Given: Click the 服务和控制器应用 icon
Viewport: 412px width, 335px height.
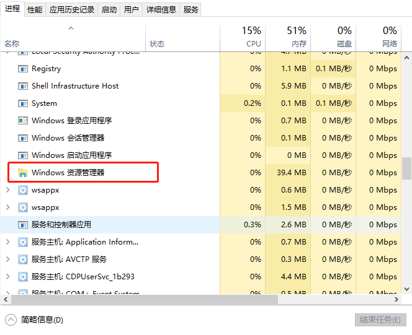Looking at the screenshot, I should 23,225.
